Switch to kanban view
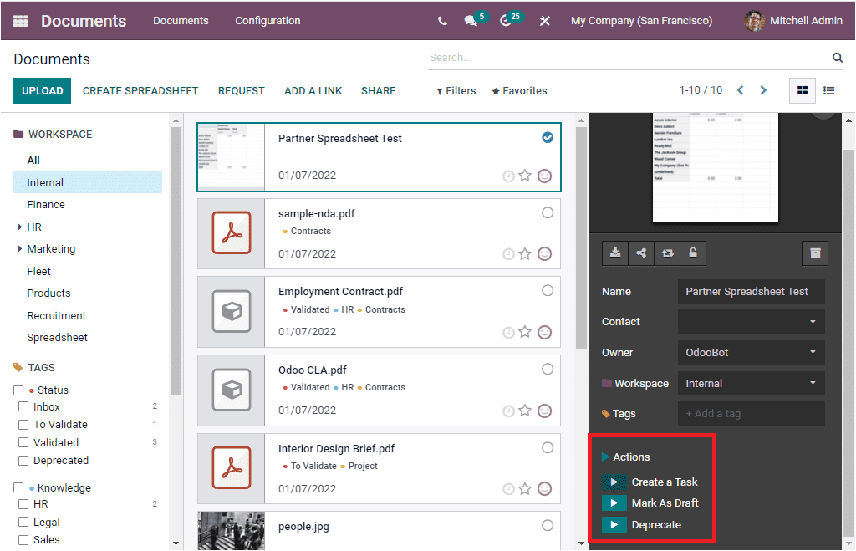 point(802,90)
